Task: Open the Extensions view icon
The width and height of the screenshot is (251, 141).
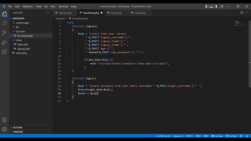Action: pyautogui.click(x=4, y=52)
